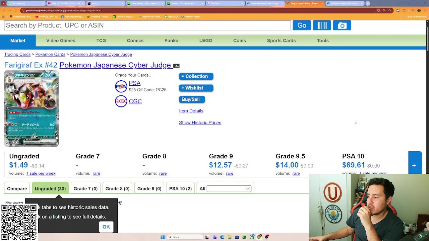Click Chrome icon in taskbar
The height and width of the screenshot is (241, 429).
coord(259,237)
